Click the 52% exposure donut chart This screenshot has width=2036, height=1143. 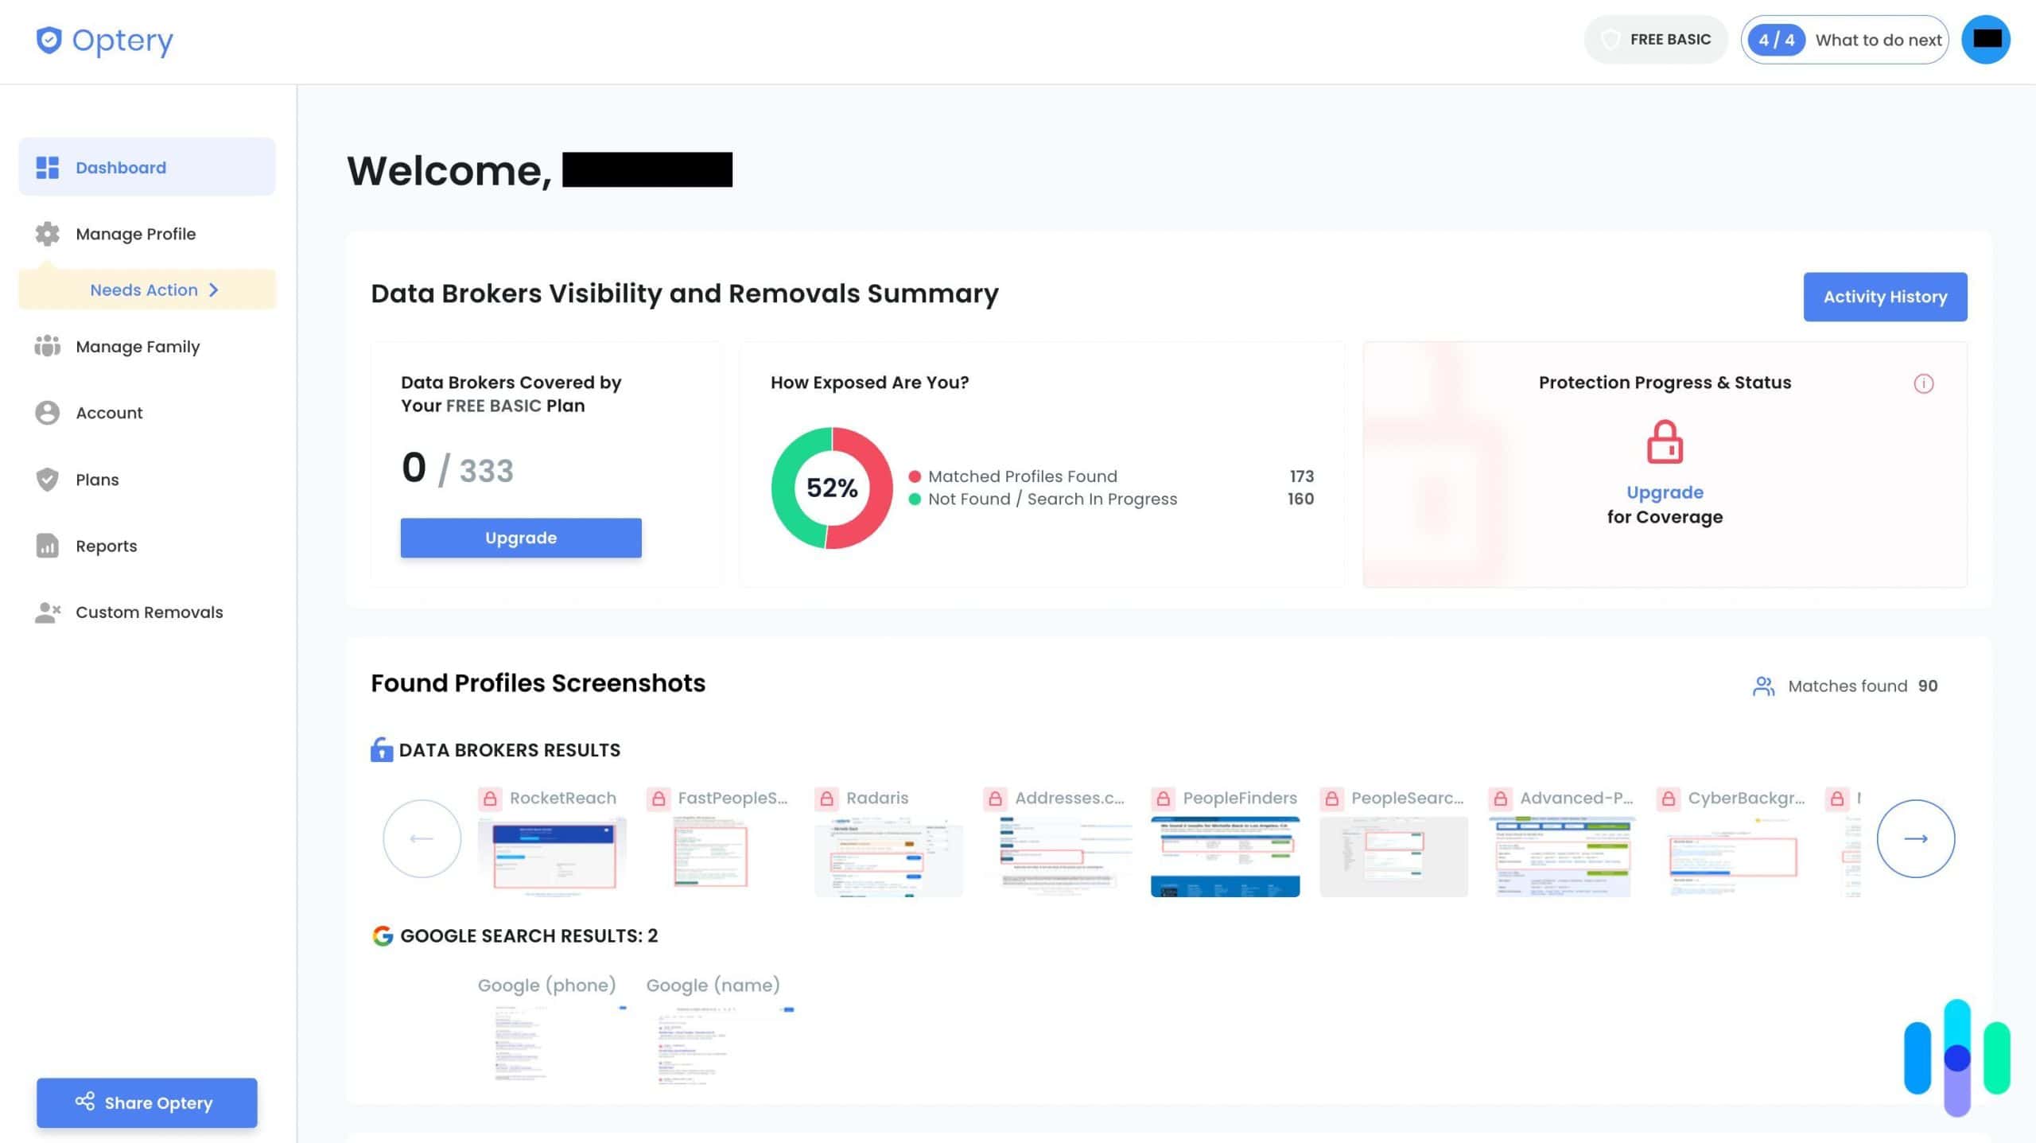832,487
